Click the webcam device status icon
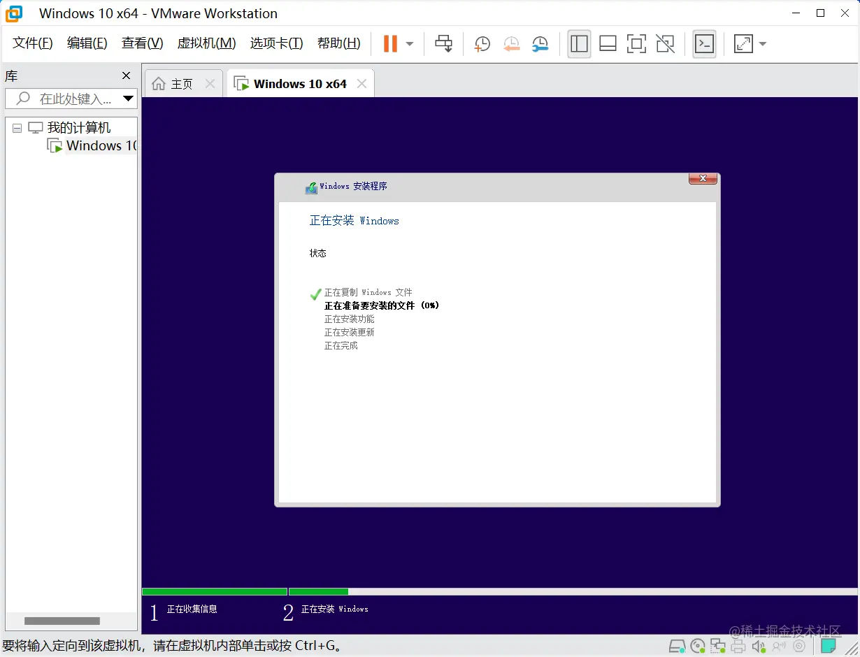 [x=799, y=647]
